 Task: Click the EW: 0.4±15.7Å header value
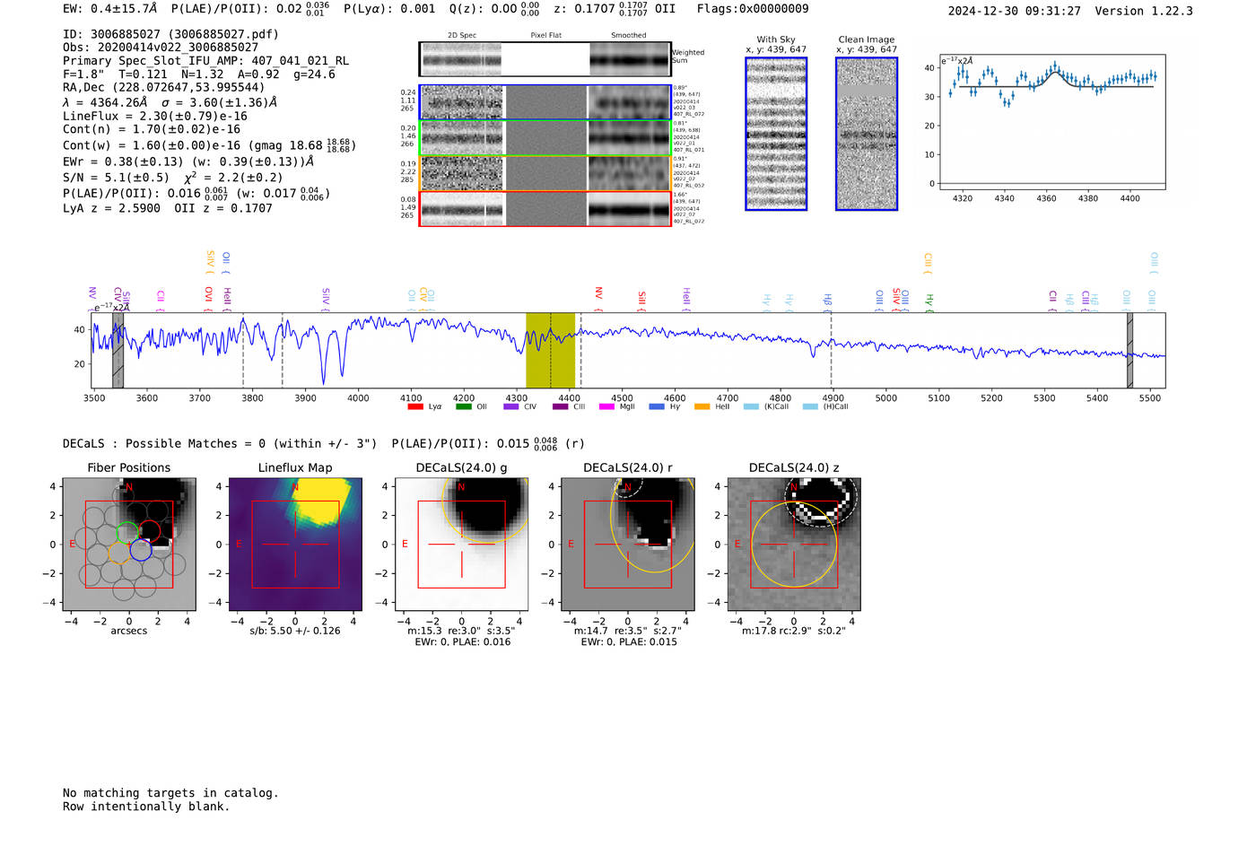tap(109, 8)
